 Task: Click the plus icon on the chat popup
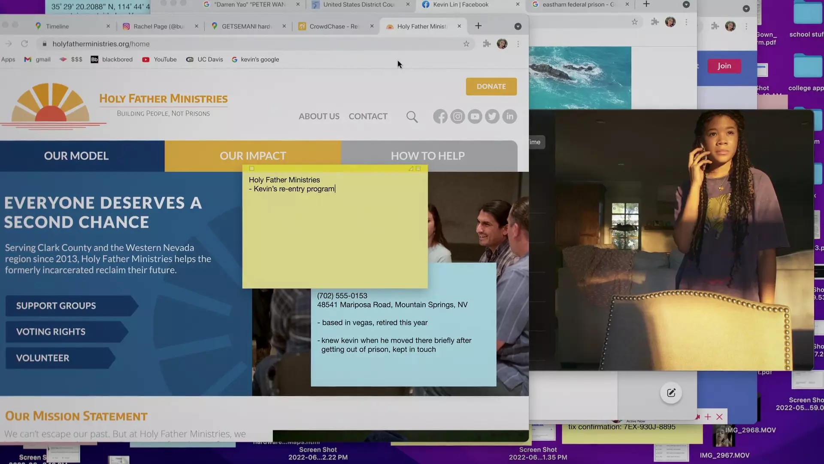[x=708, y=417]
